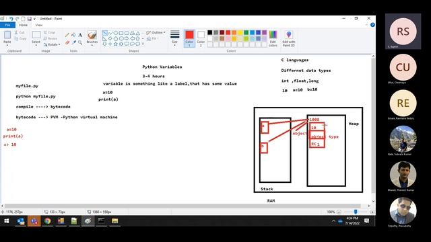Select the RS participant avatar
431x242 pixels.
coord(403,32)
